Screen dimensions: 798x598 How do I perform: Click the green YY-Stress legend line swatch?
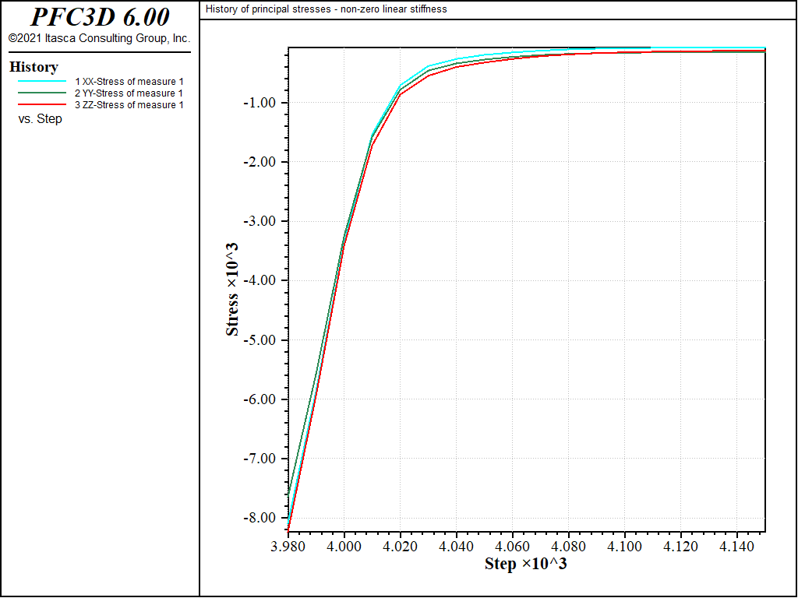(x=41, y=93)
